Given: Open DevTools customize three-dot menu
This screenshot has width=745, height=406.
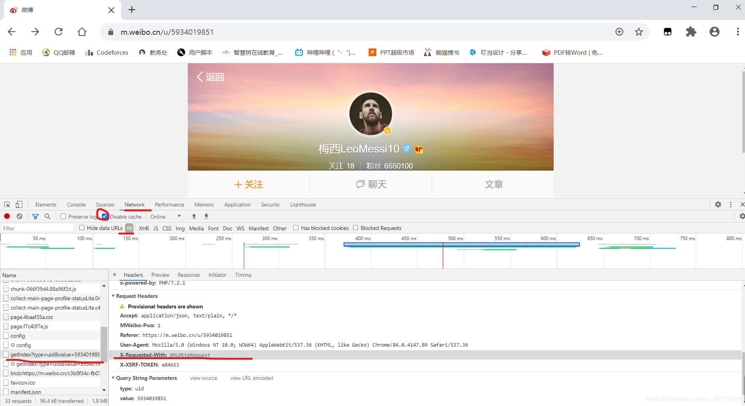Looking at the screenshot, I should click(731, 205).
